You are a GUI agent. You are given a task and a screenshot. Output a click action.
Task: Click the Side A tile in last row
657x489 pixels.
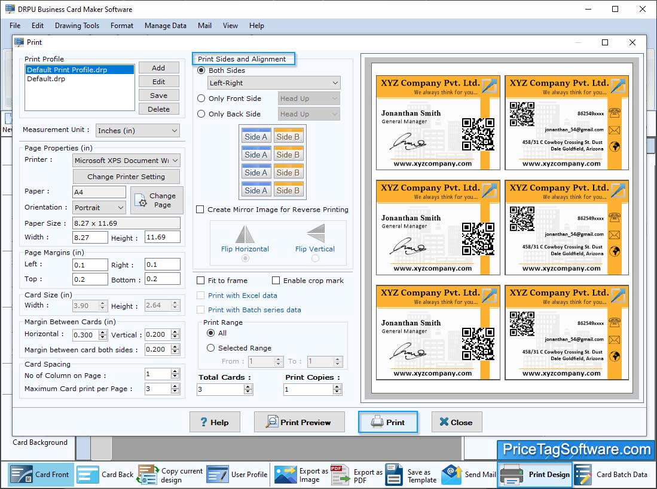(256, 190)
